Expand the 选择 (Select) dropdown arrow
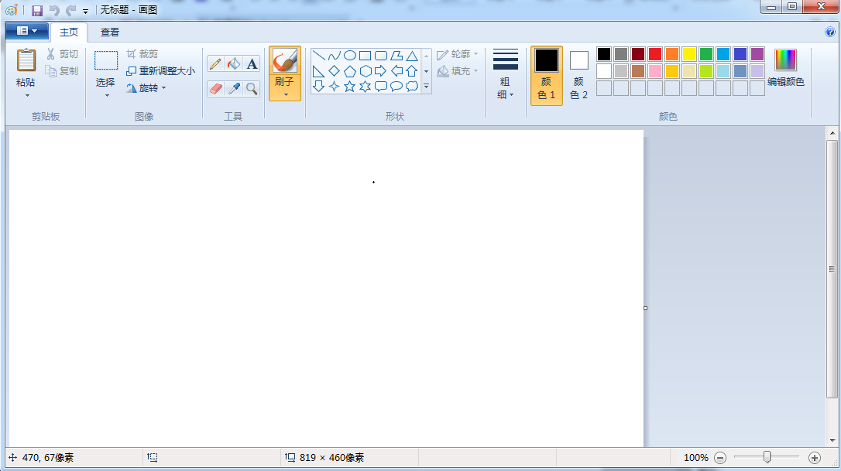841x471 pixels. (107, 96)
